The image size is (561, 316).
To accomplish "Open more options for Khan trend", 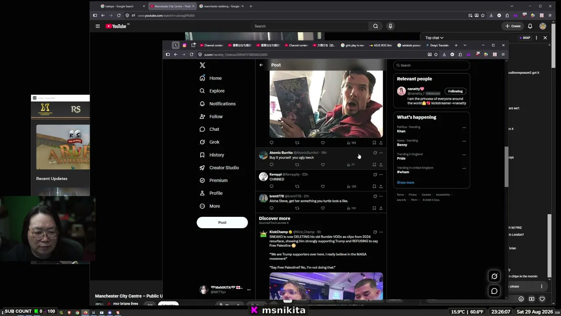I will [464, 128].
